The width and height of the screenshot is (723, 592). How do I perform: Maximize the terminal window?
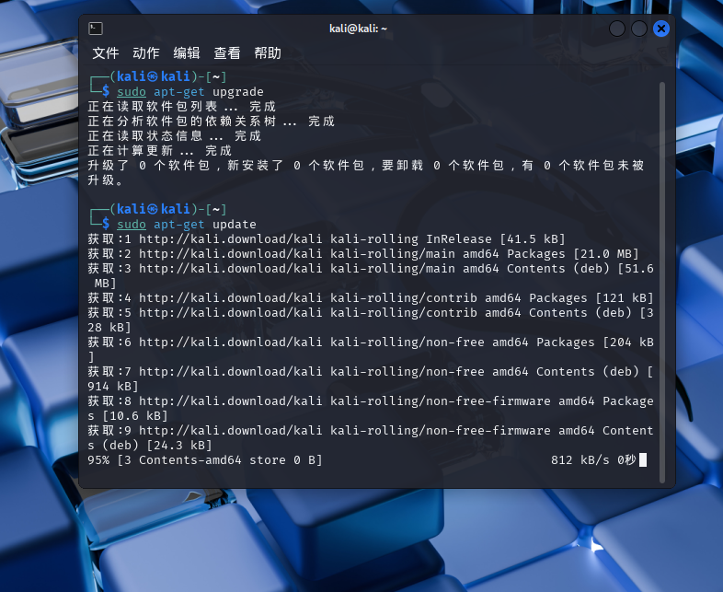click(x=639, y=29)
